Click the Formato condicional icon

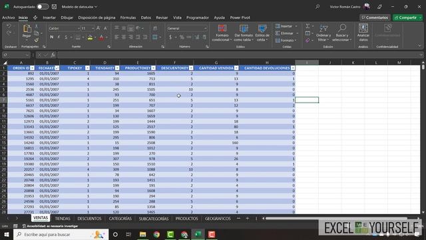point(222,28)
